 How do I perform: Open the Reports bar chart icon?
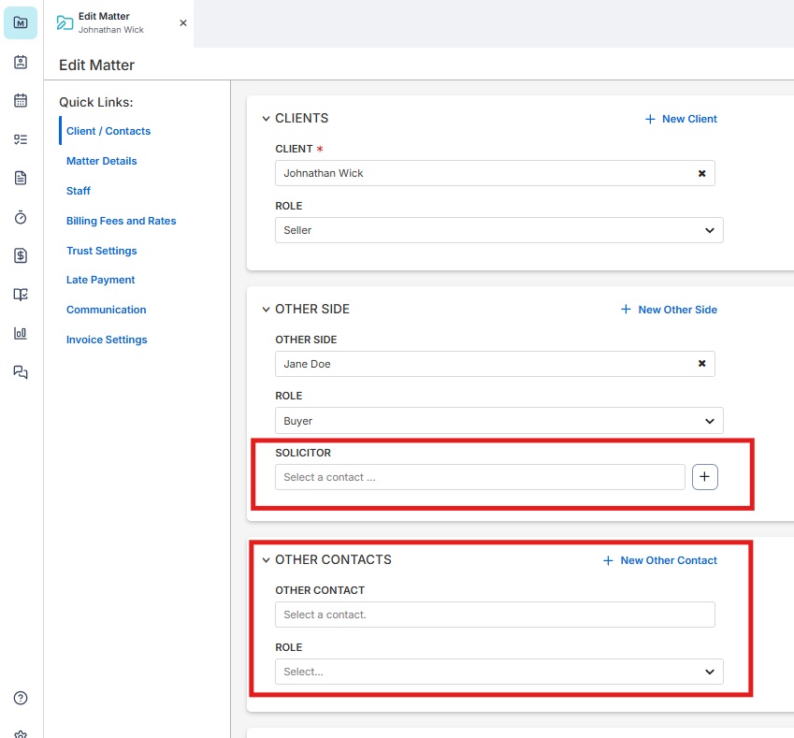(21, 333)
